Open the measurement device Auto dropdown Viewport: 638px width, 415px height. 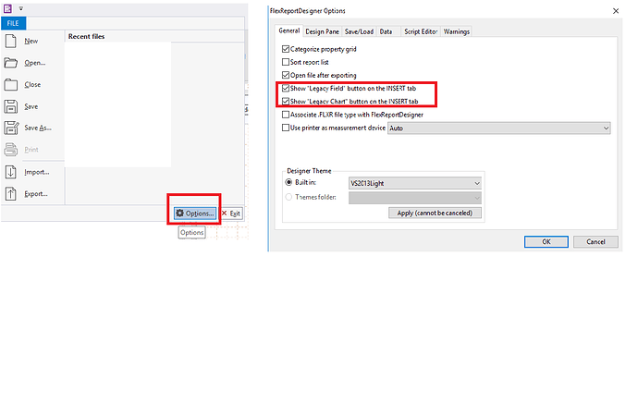(x=499, y=128)
